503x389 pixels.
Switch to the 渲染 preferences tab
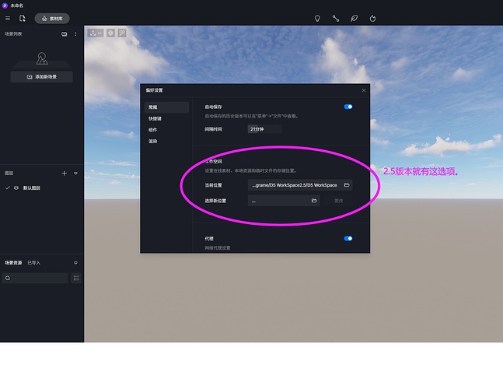point(154,141)
